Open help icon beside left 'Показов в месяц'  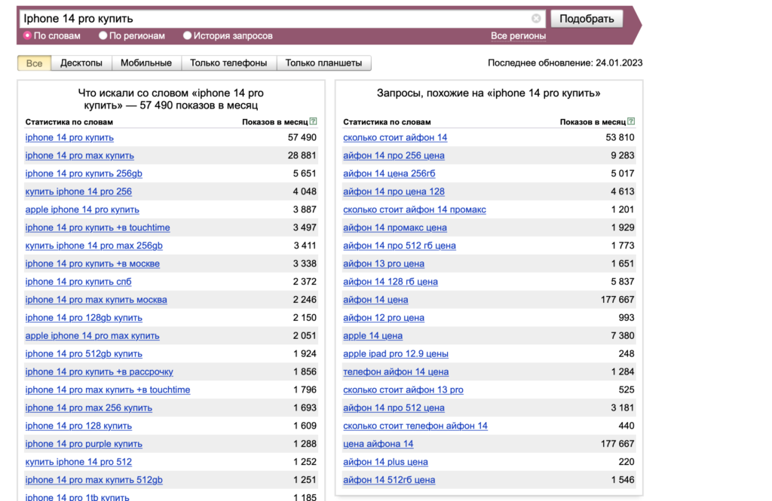click(313, 121)
